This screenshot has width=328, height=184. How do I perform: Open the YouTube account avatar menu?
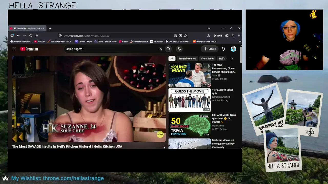coord(233,49)
